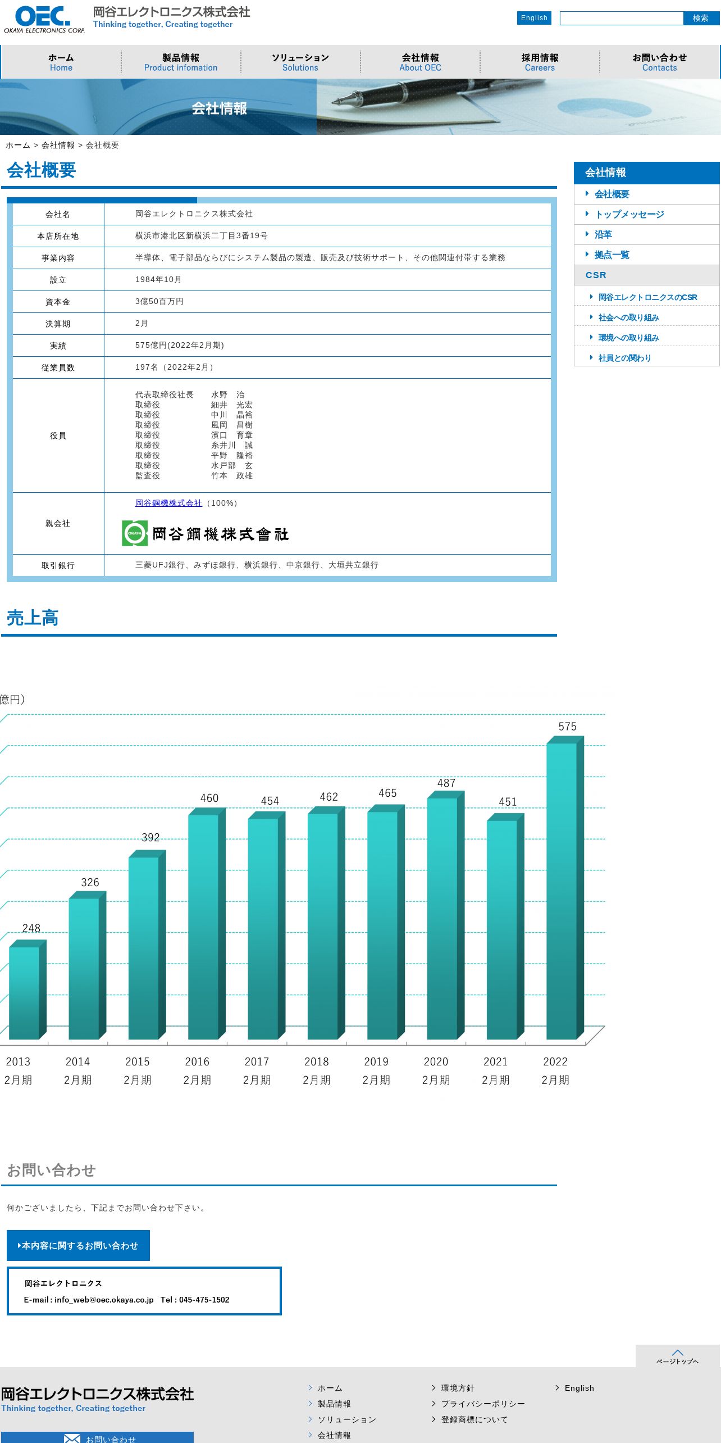Click 会社情報 in the breadcrumb
The height and width of the screenshot is (1443, 721).
click(x=58, y=145)
